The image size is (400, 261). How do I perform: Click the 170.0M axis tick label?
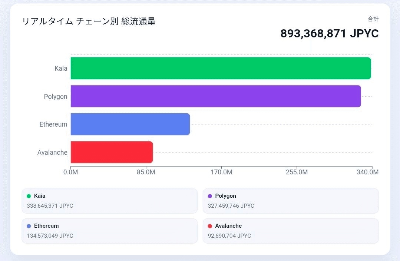click(x=221, y=172)
